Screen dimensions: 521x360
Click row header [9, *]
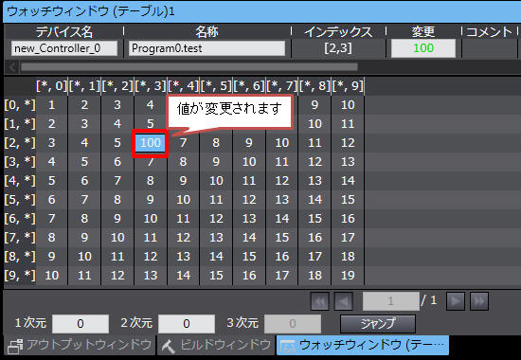tap(20, 276)
